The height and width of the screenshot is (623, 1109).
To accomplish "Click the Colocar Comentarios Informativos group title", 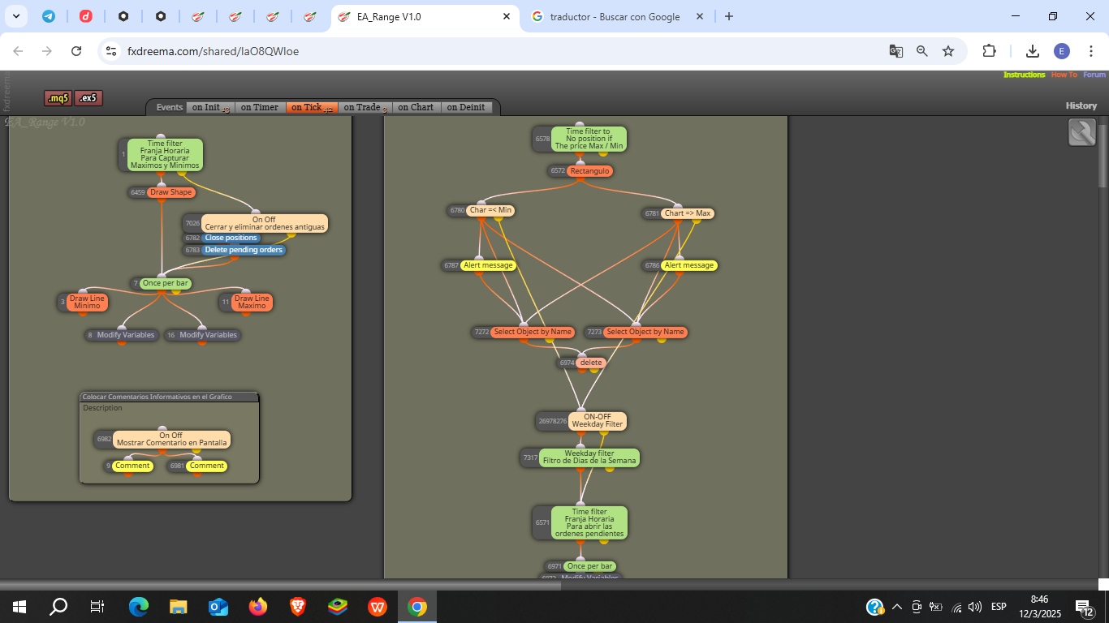I will pyautogui.click(x=158, y=397).
